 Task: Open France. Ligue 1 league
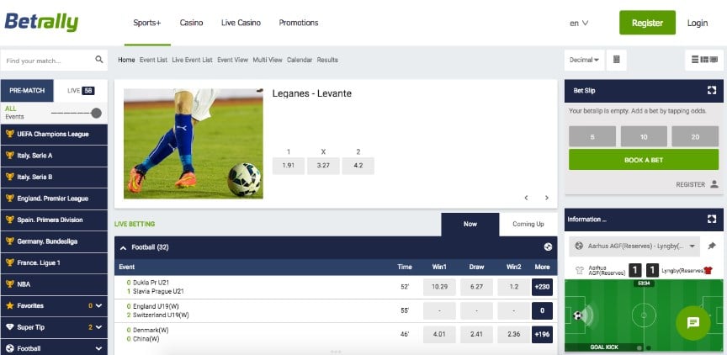coord(54,262)
